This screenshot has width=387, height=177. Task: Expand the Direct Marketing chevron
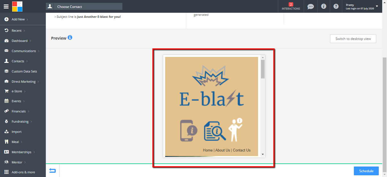coord(38,82)
